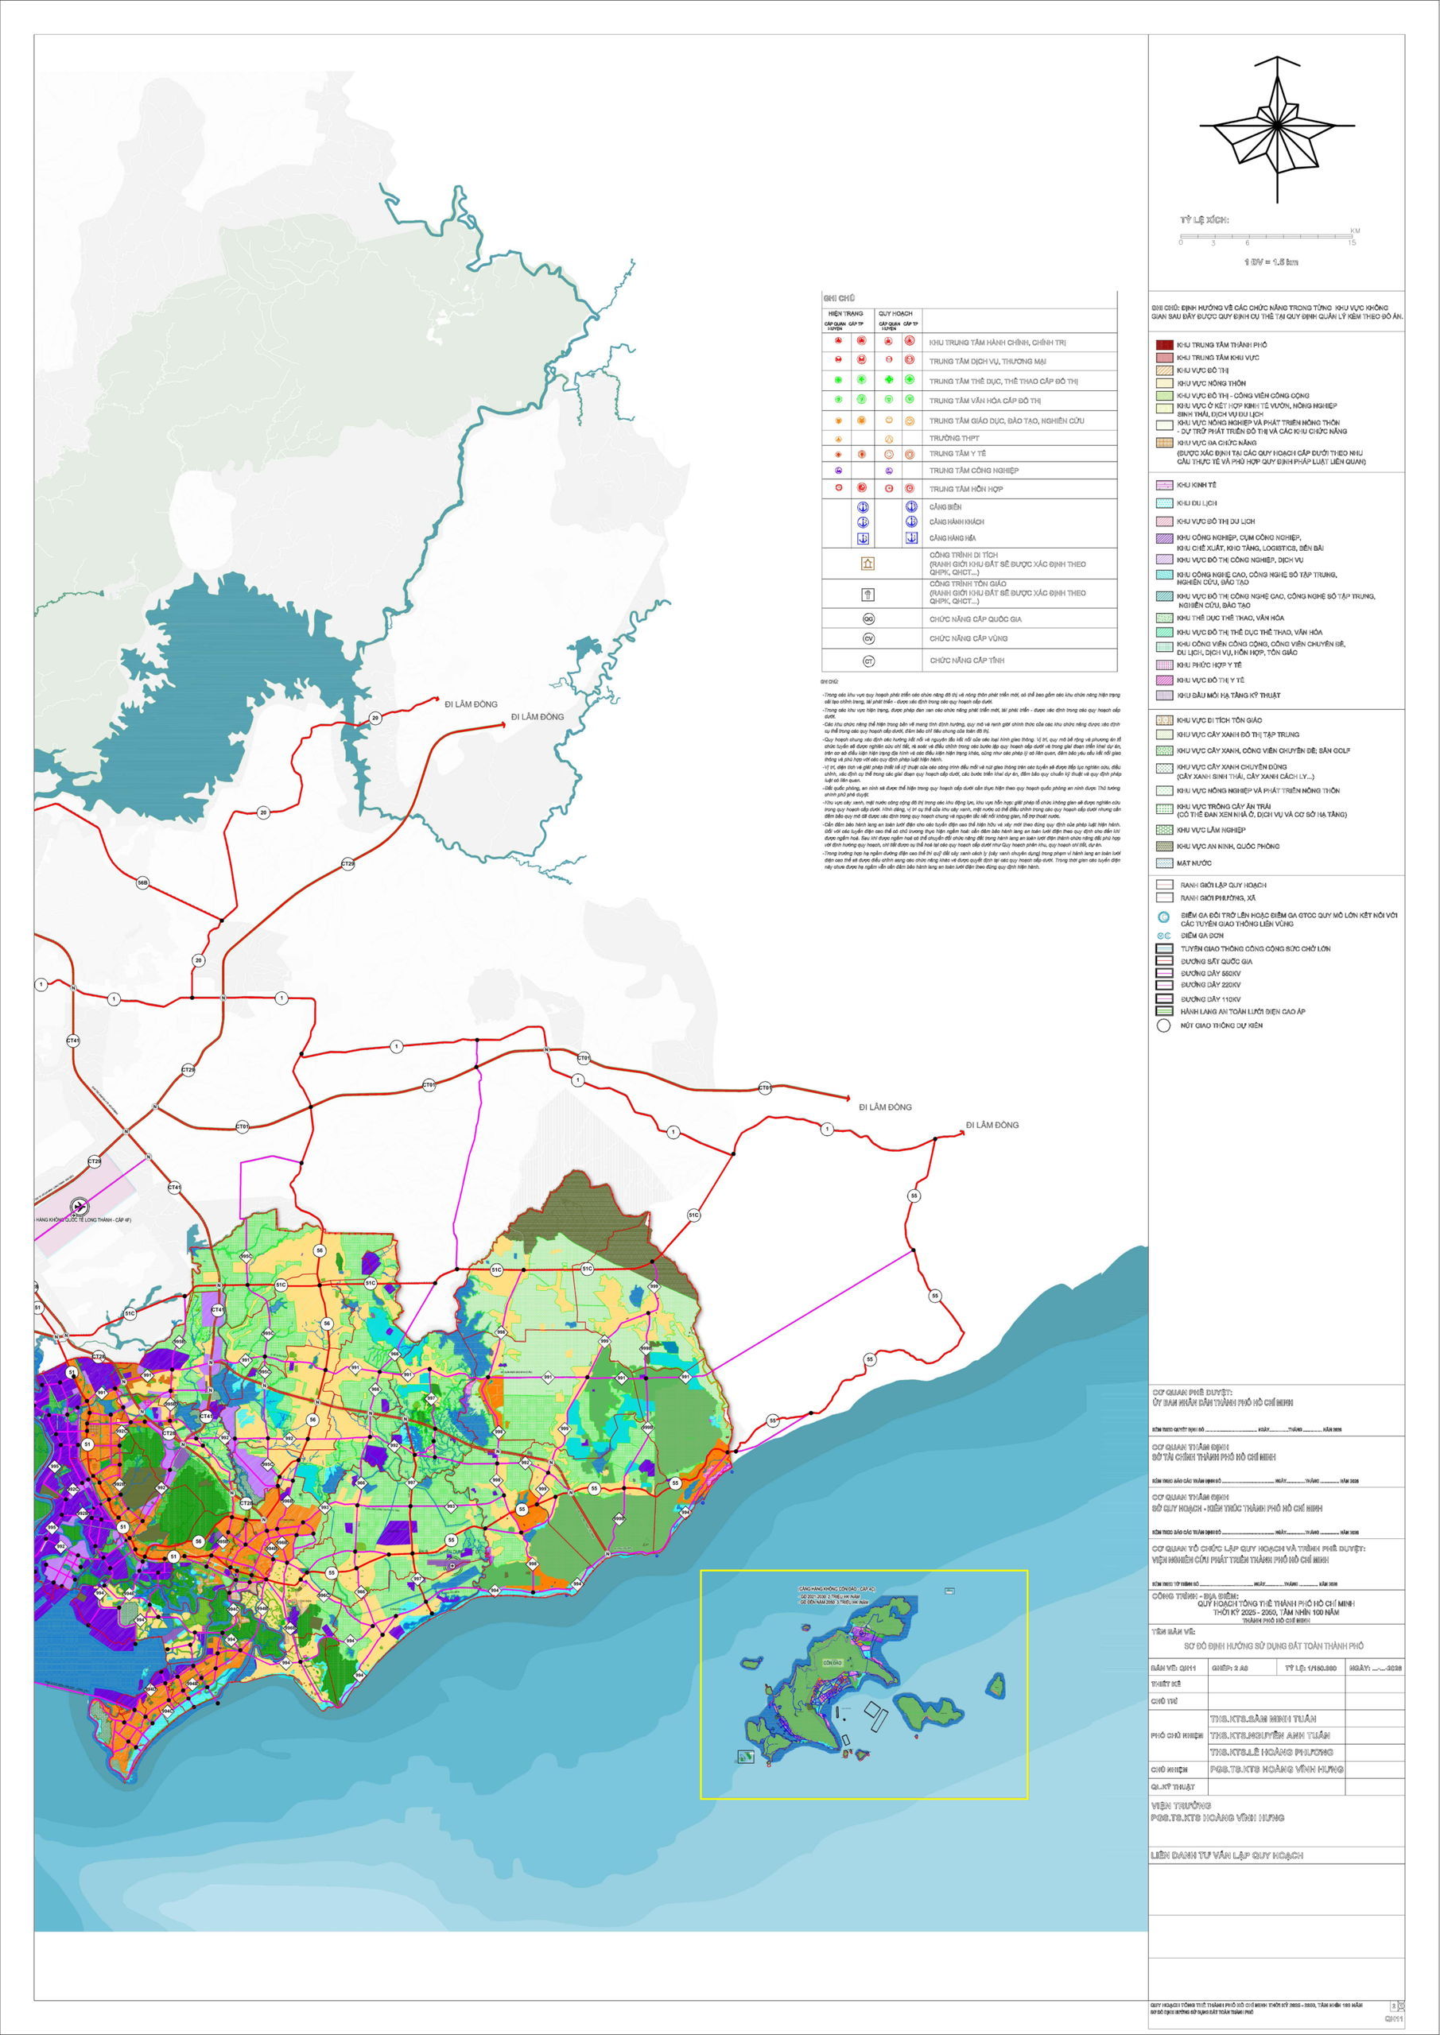Click the Công trình di tích house icon

868,564
